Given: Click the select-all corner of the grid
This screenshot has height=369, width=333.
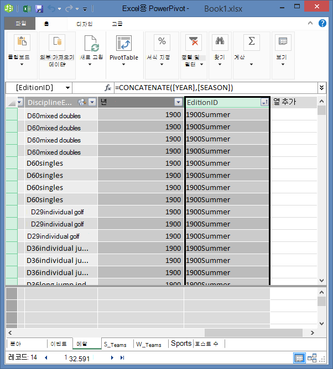Looking at the screenshot, I should click(11, 102).
